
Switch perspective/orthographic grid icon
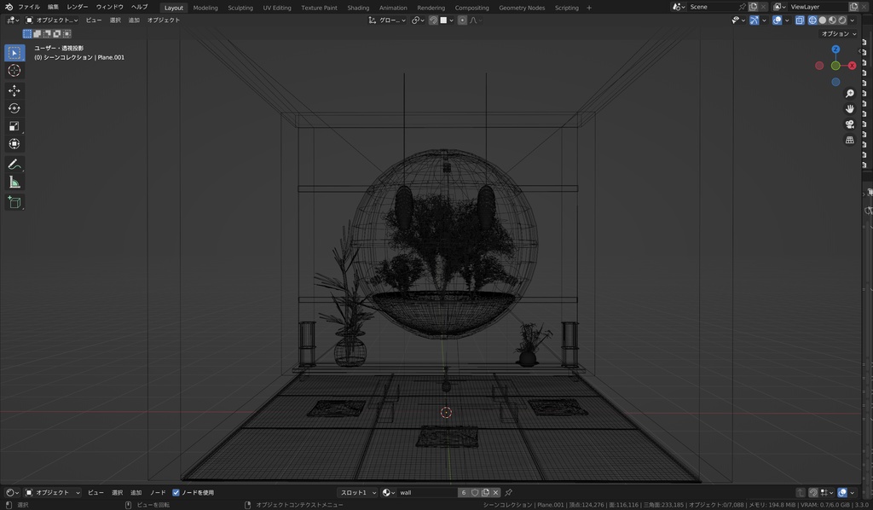(850, 140)
